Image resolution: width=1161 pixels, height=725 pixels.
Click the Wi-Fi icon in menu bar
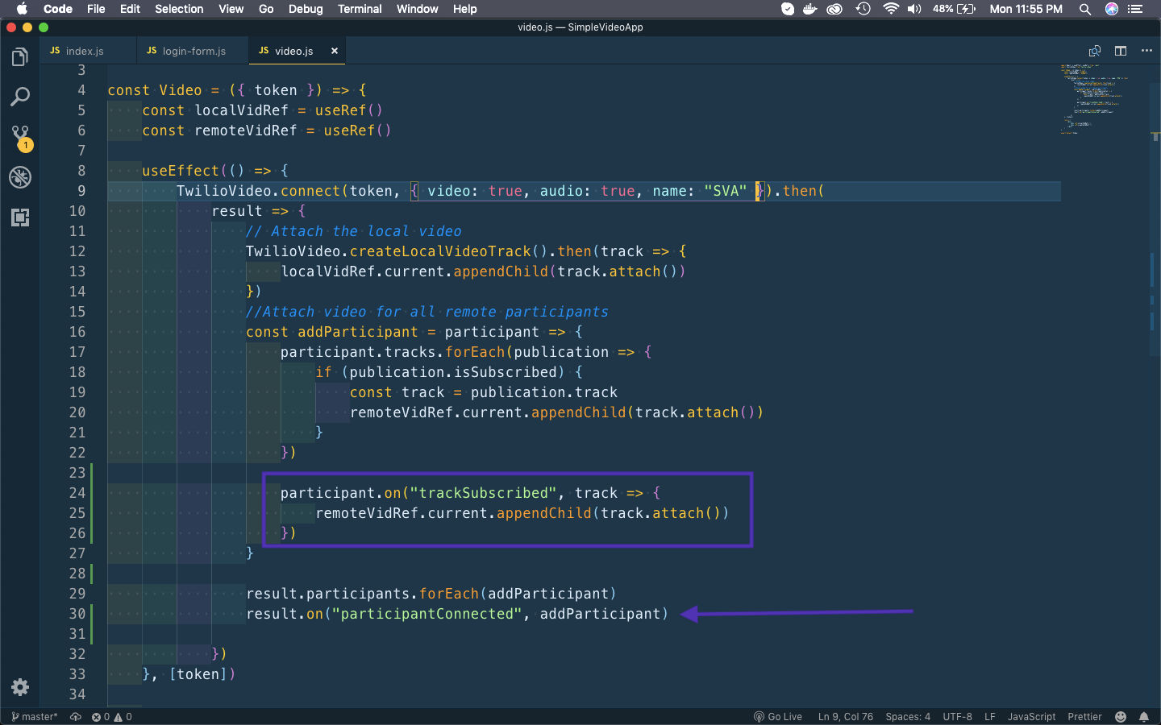tap(891, 9)
